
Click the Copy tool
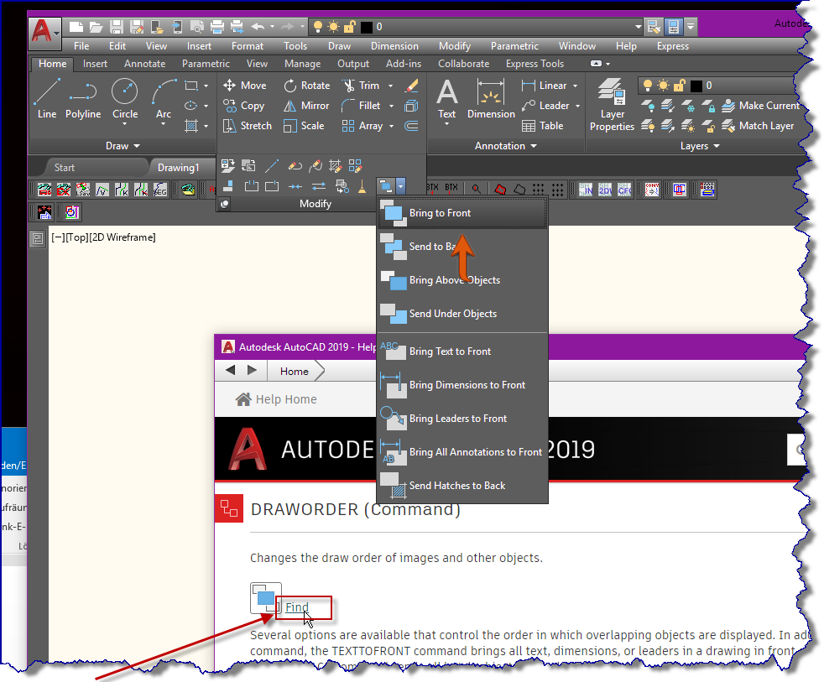point(244,106)
